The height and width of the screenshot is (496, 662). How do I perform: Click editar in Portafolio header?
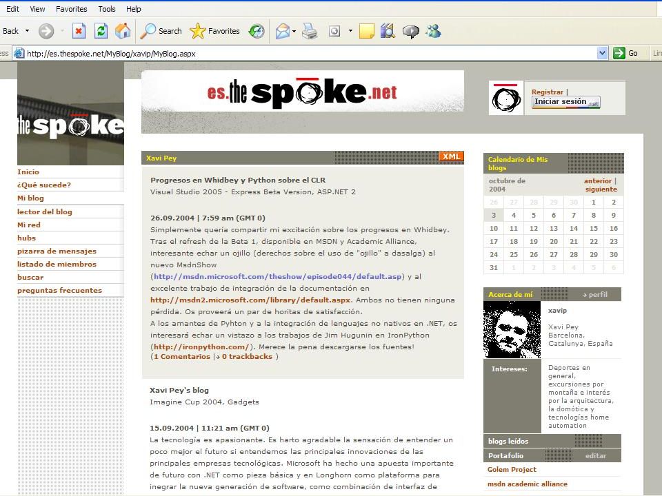point(596,455)
